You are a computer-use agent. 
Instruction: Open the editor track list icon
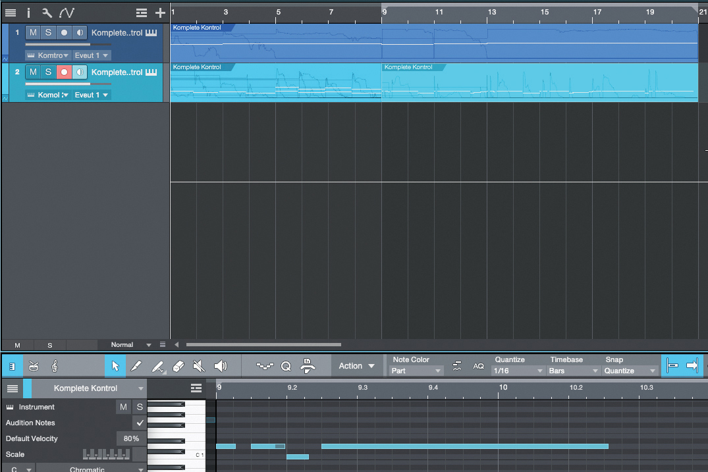tap(196, 388)
